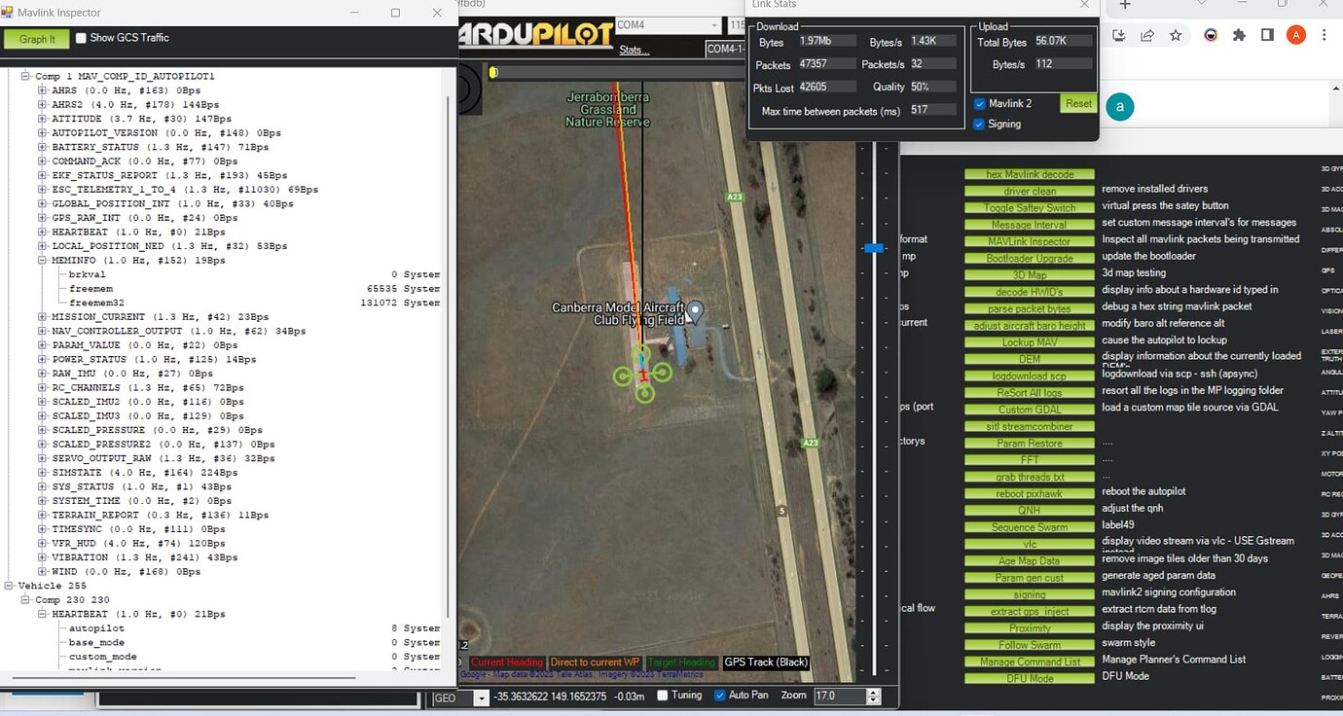Open the Stats... link under ArduPilot logo
Viewport: 1343px width, 716px height.
(x=634, y=50)
